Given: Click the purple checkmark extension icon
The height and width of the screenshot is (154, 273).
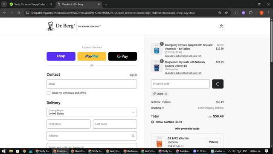Looking at the screenshot, I should click(244, 13).
